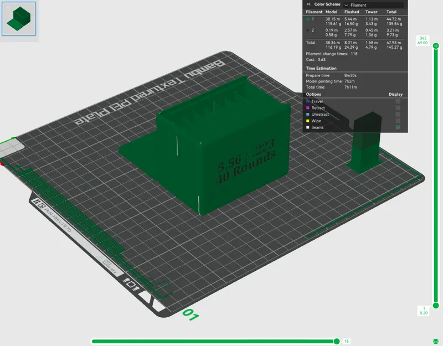Click the cyan Unretract color icon
Image resolution: width=443 pixels, height=346 pixels.
point(308,114)
